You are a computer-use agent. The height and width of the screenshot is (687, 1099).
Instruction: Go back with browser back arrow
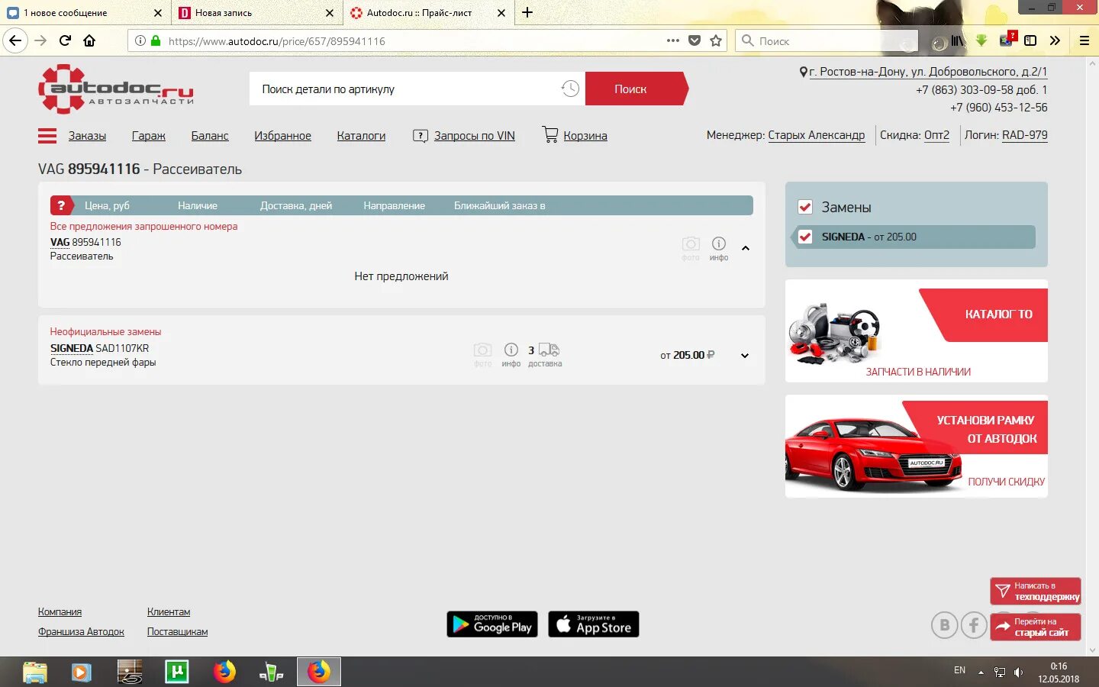(x=15, y=40)
